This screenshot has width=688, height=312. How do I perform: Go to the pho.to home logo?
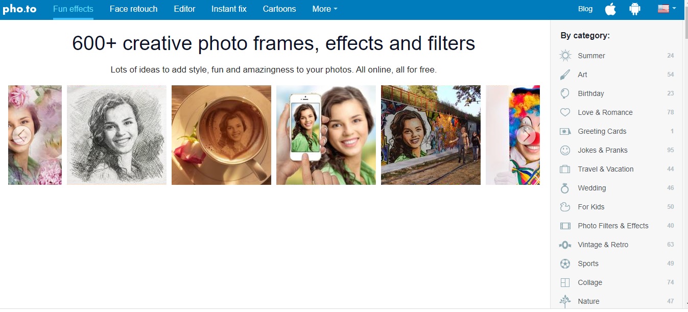[x=19, y=9]
